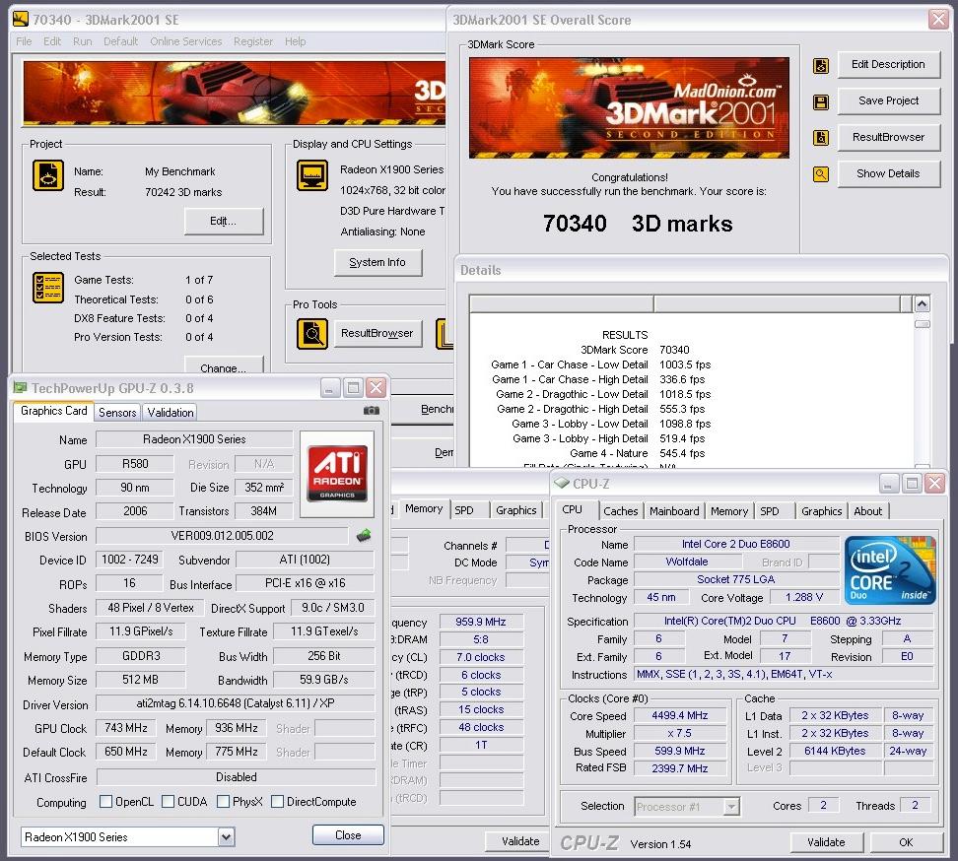The image size is (958, 861).
Task: Toggle the PhysX checkbox in GPU-Z
Action: tap(223, 801)
